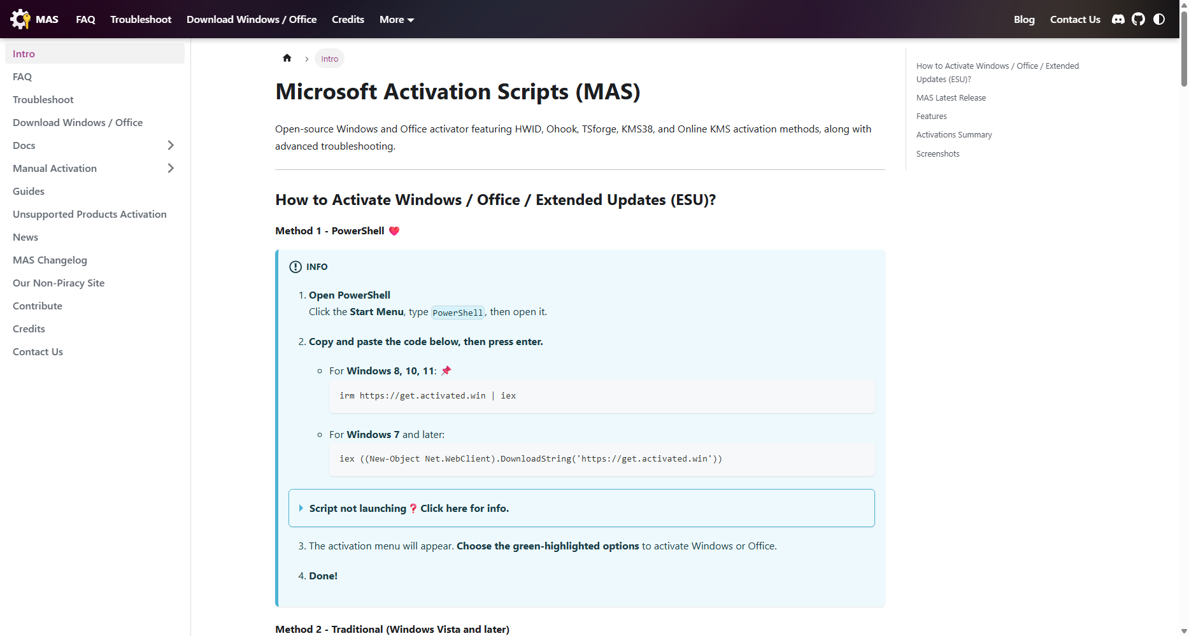Open Contribute in the sidebar
The height and width of the screenshot is (636, 1189).
pyautogui.click(x=95, y=306)
